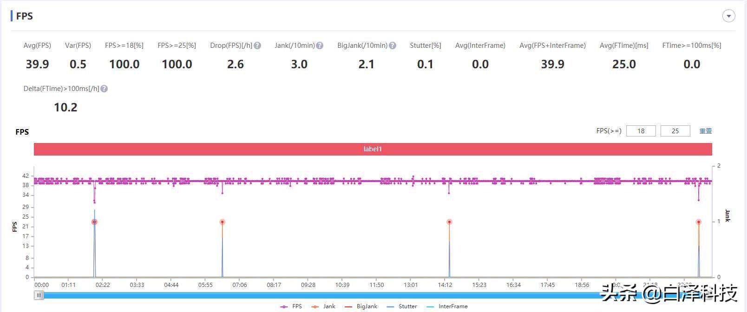Toggle the FPS series in the chart legend
Viewport: 747px width, 312px height.
tap(291, 306)
